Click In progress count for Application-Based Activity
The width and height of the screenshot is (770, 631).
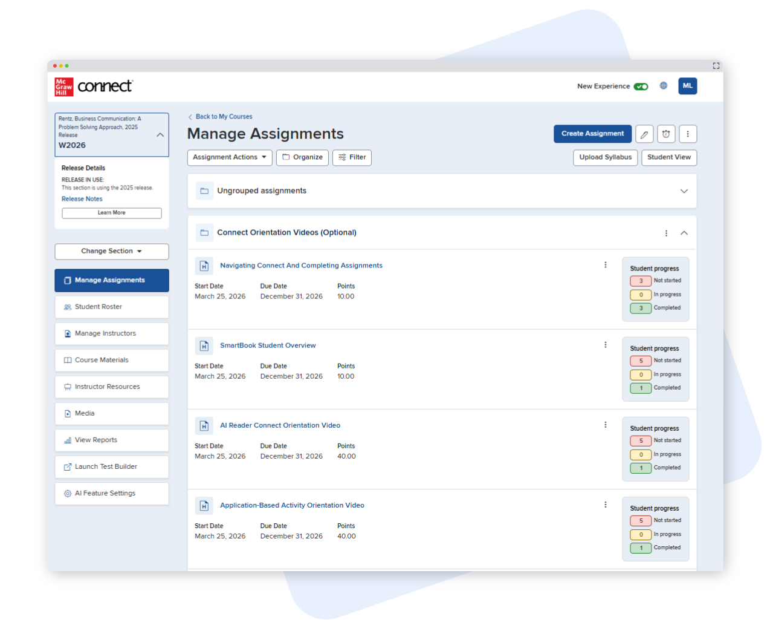pos(641,534)
